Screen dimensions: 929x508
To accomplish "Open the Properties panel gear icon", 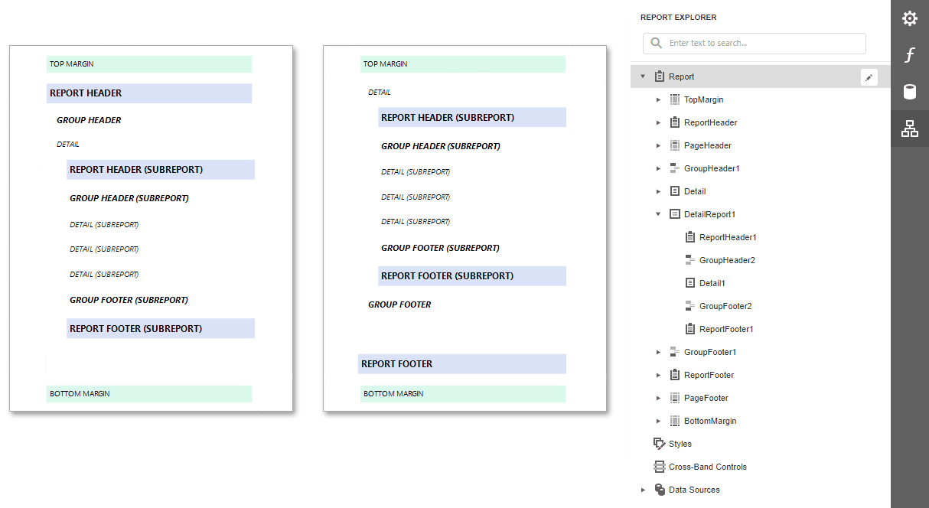I will pyautogui.click(x=910, y=18).
